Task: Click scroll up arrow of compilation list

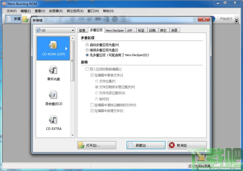Action: pos(72,38)
